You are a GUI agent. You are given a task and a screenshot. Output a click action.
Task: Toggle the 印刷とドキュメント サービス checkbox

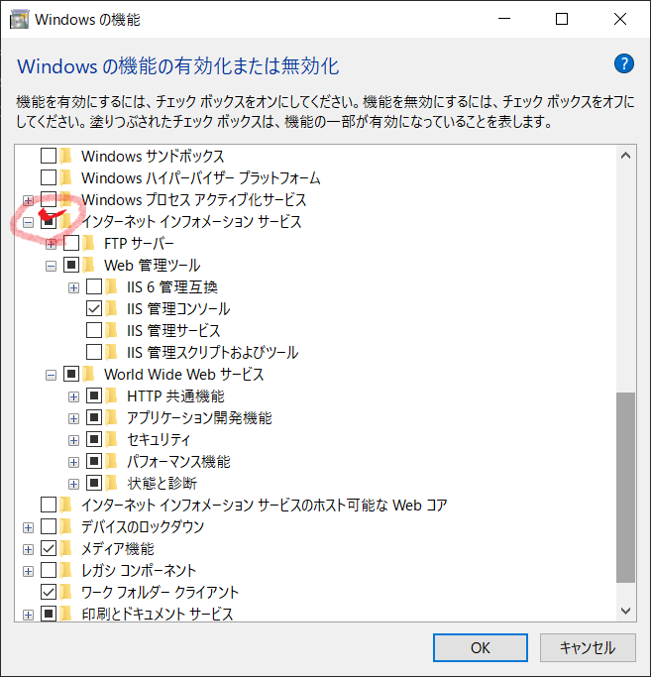[49, 614]
